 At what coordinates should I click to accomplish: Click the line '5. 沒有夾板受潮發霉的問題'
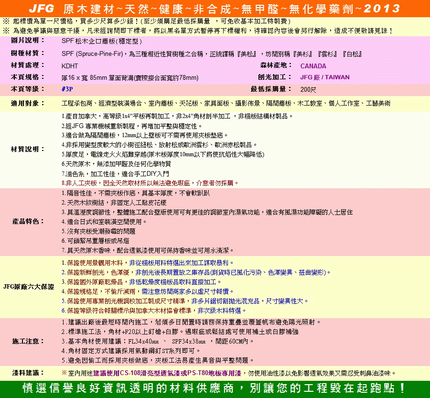98,232
